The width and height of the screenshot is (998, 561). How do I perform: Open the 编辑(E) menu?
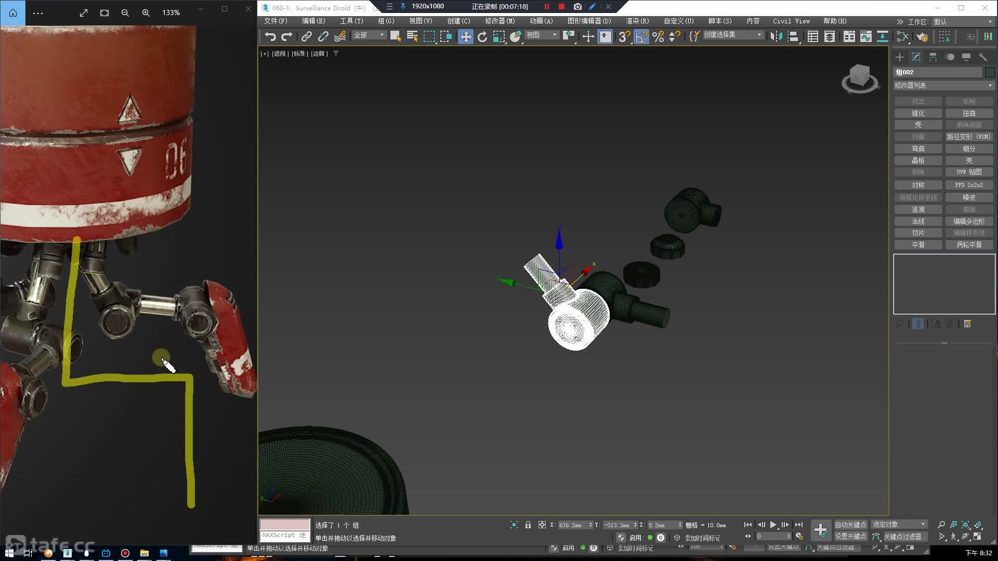(313, 21)
